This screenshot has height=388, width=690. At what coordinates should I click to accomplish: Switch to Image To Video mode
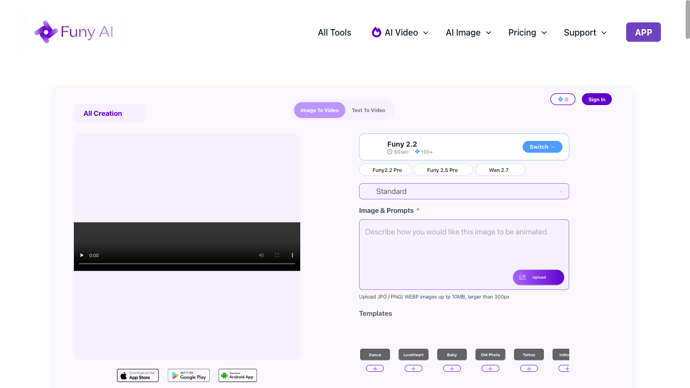pyautogui.click(x=320, y=110)
